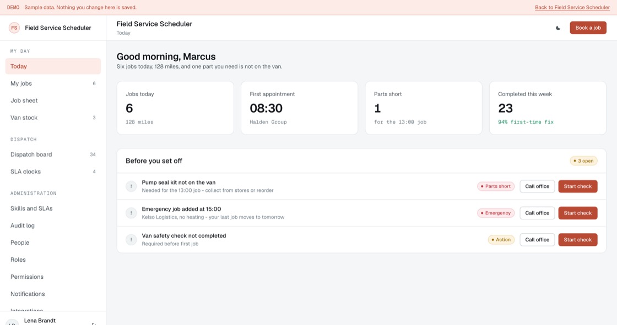Click the Pump seal kit not on the van title
The height and width of the screenshot is (325, 617).
pyautogui.click(x=178, y=183)
